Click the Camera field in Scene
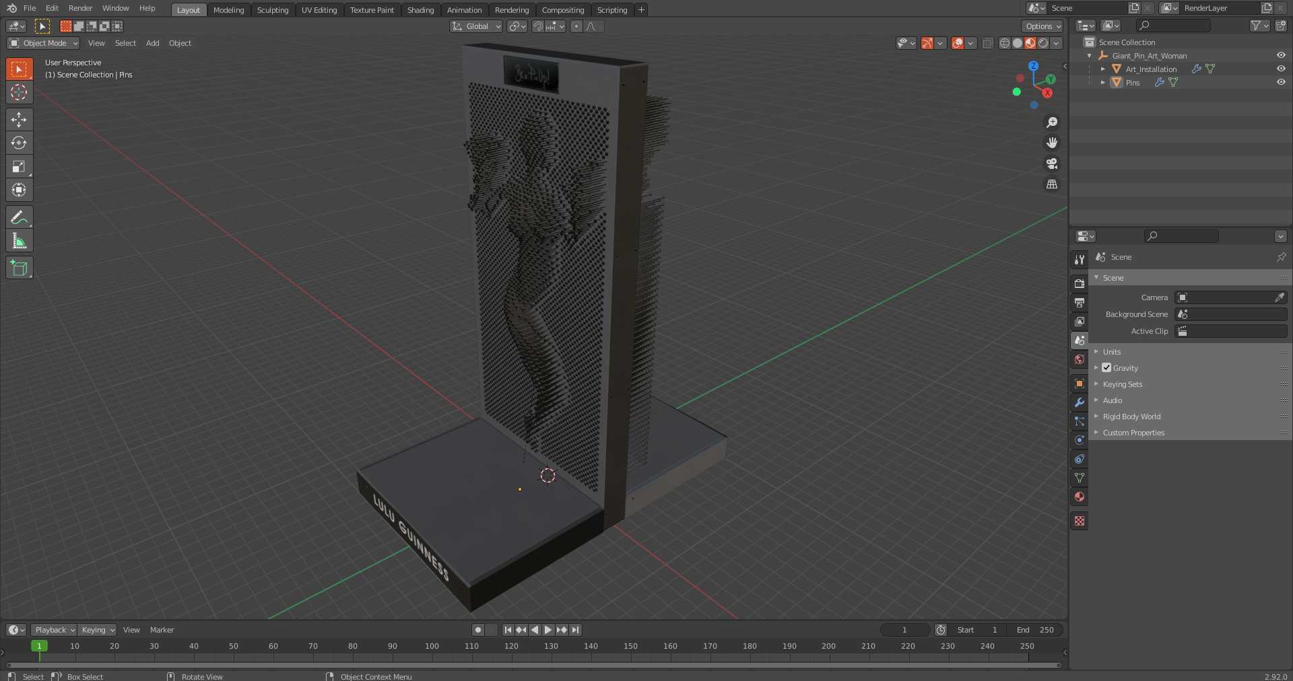 [1230, 297]
